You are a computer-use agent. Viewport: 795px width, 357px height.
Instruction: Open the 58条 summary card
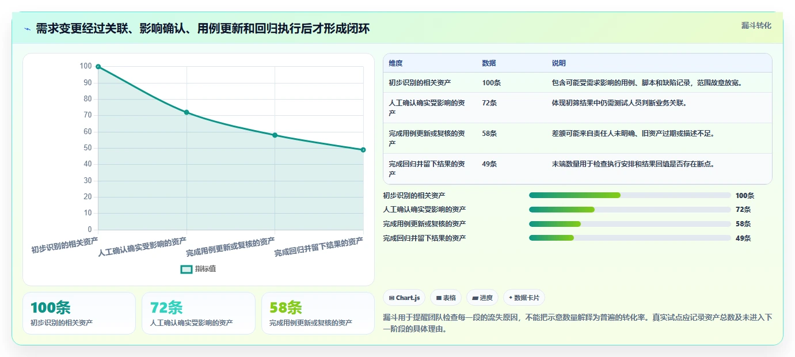(x=318, y=313)
